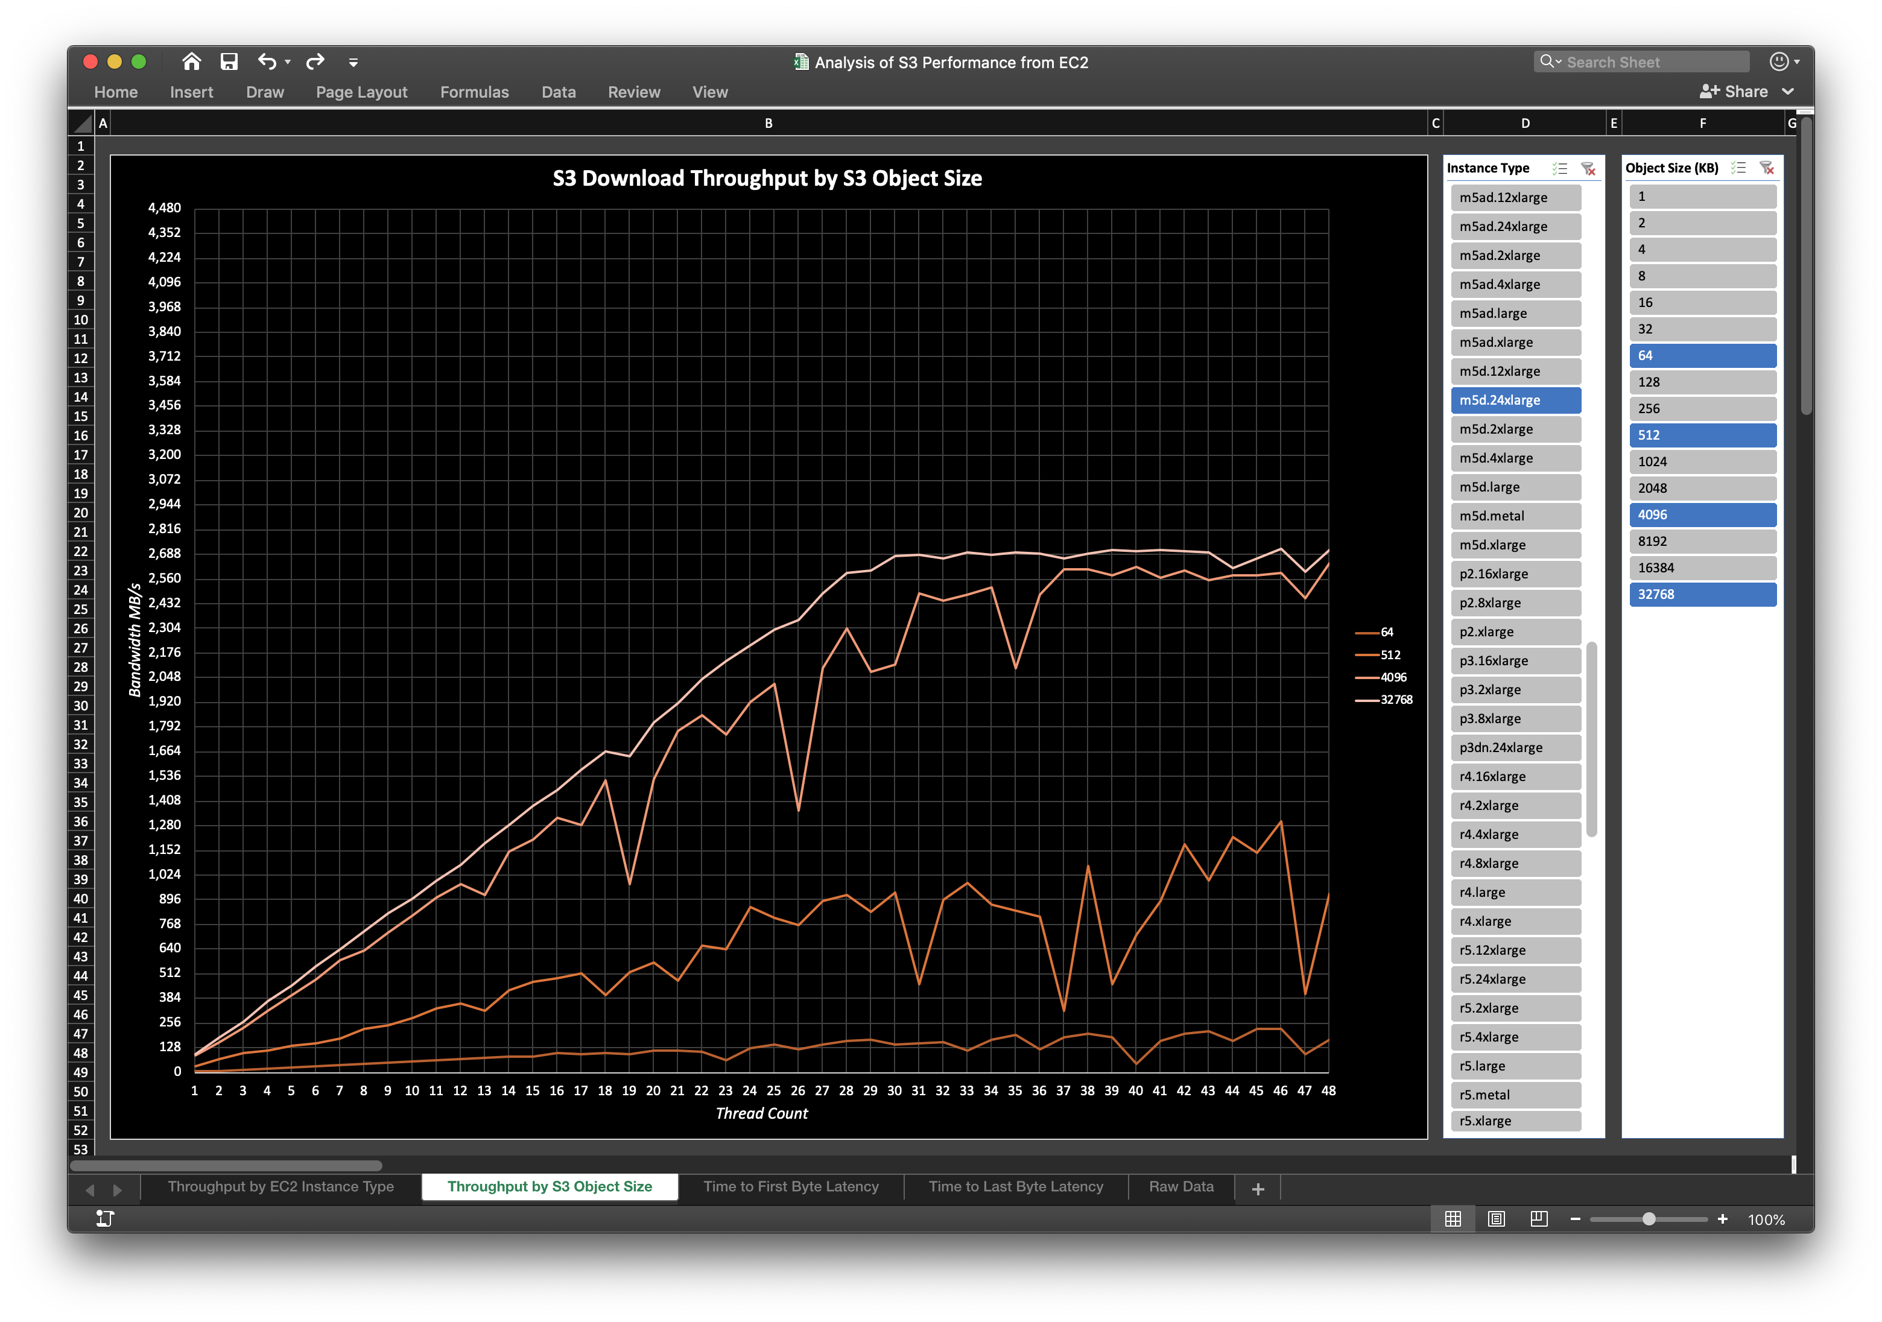Click the zoom slider handle
1882x1322 pixels.
[x=1649, y=1219]
